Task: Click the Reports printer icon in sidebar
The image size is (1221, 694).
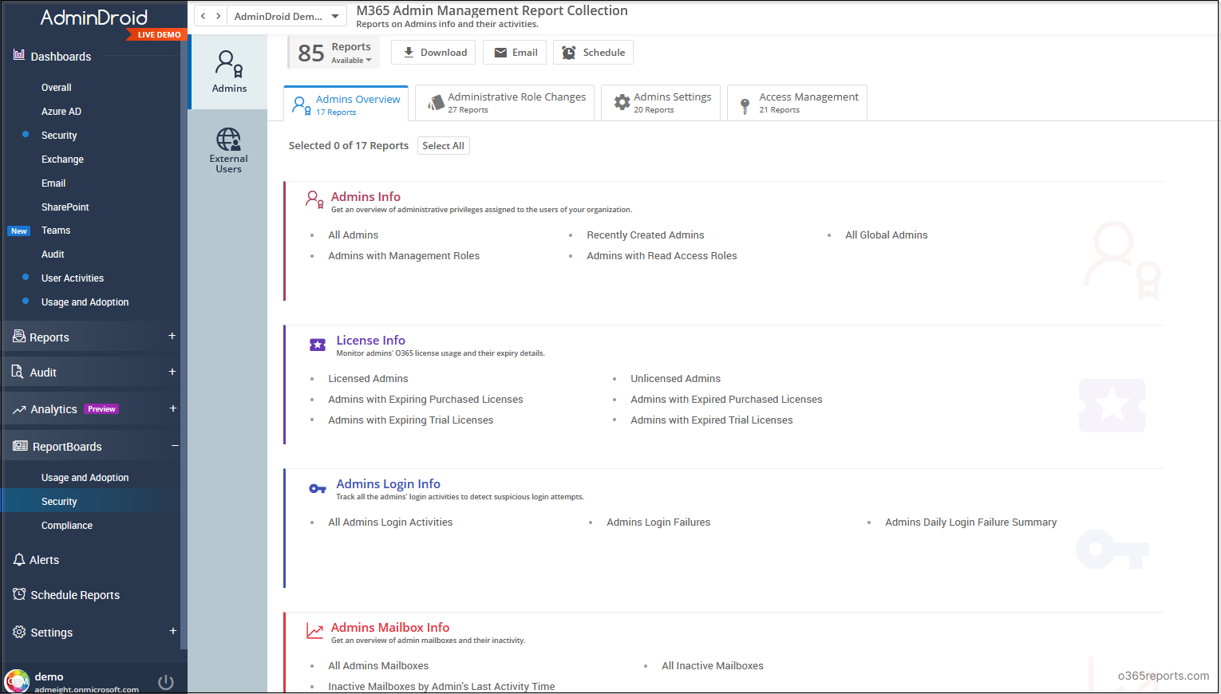Action: (x=19, y=337)
